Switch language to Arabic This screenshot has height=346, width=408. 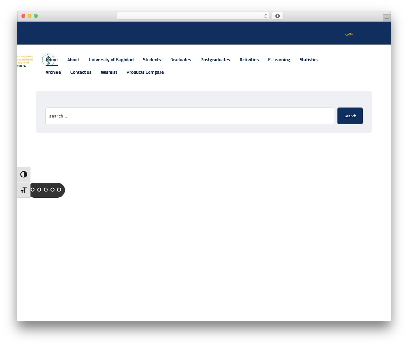point(349,34)
